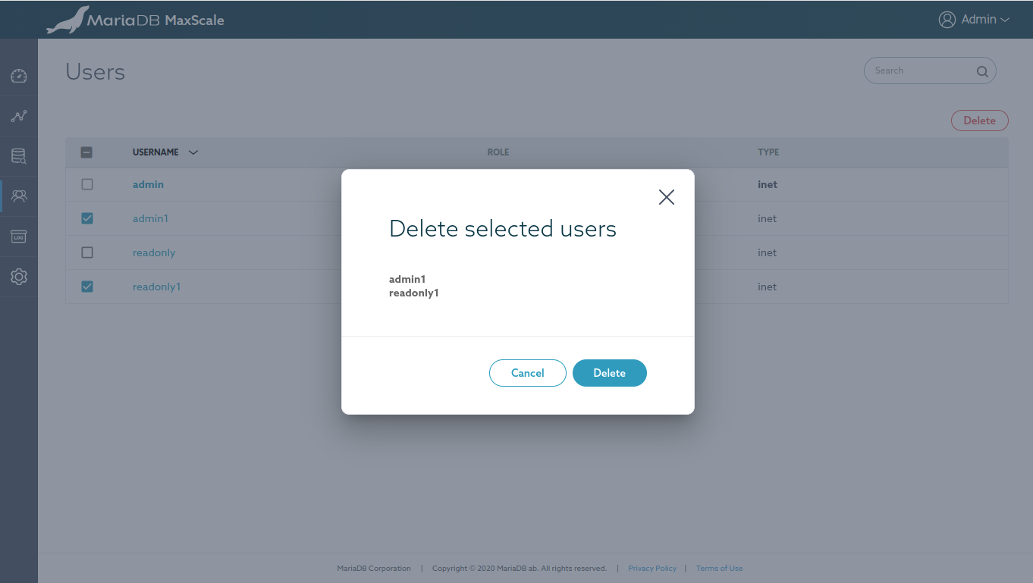The height and width of the screenshot is (583, 1033).
Task: Open the Logs archive icon in sidebar
Action: coord(19,237)
